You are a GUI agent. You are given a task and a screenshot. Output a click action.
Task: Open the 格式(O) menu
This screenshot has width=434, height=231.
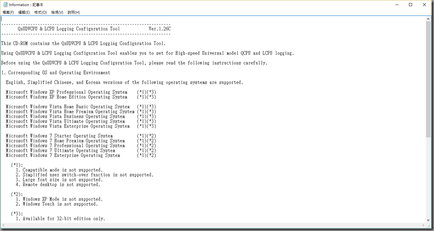click(x=41, y=13)
